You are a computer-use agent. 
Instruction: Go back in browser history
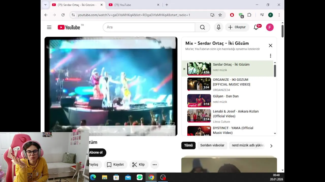(46, 15)
